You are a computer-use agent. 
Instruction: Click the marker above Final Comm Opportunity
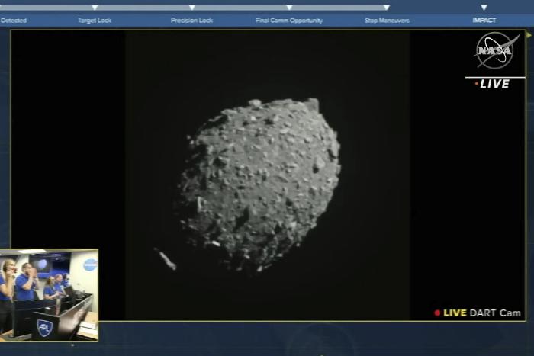tap(289, 8)
